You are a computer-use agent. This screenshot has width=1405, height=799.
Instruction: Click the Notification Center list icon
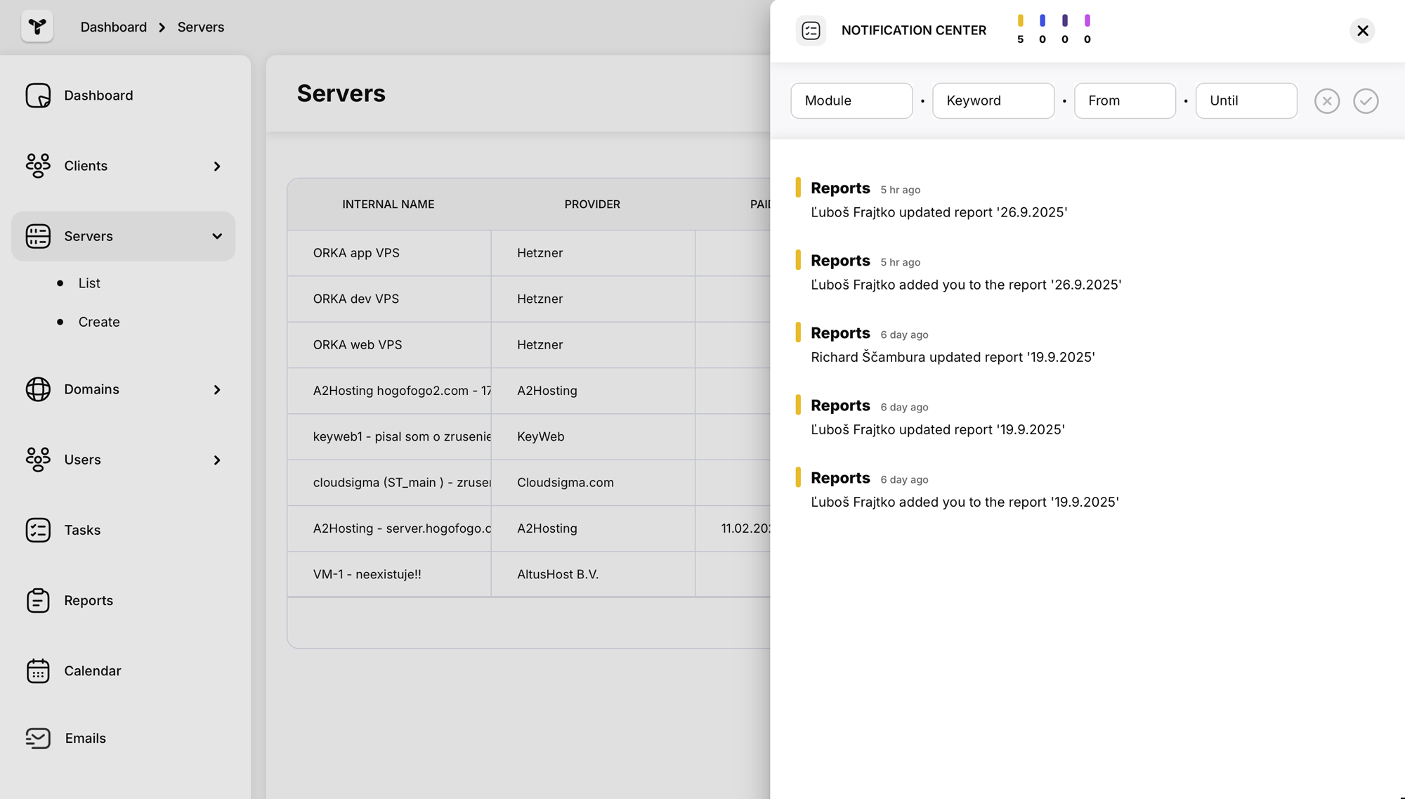pyautogui.click(x=811, y=30)
